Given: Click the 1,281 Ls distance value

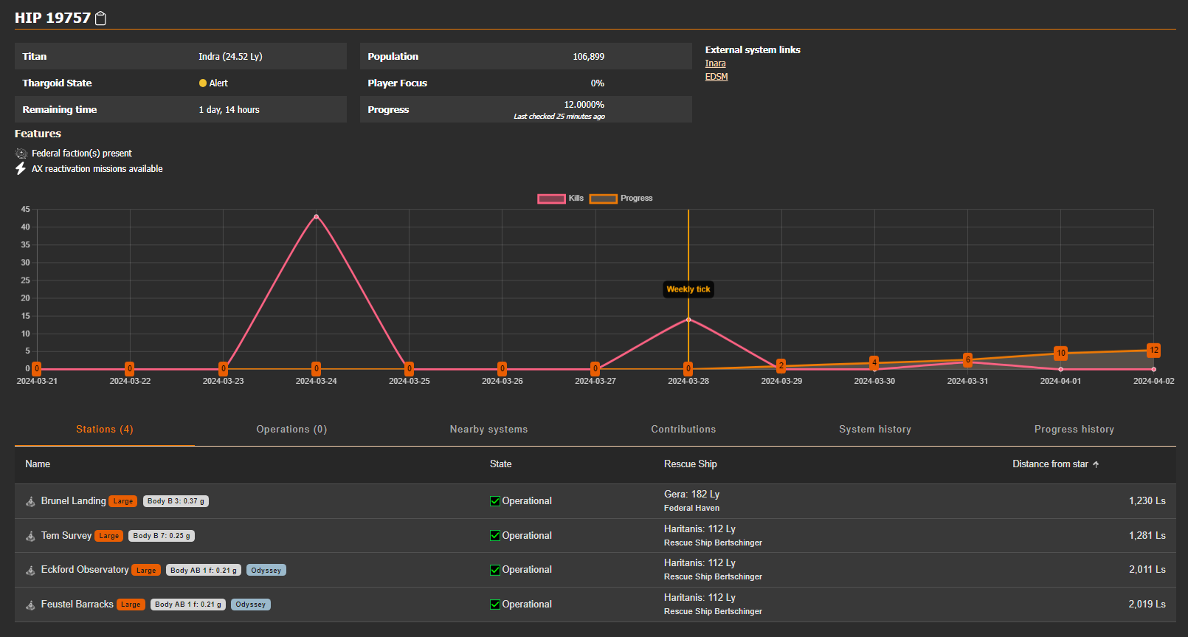Looking at the screenshot, I should click(1147, 536).
